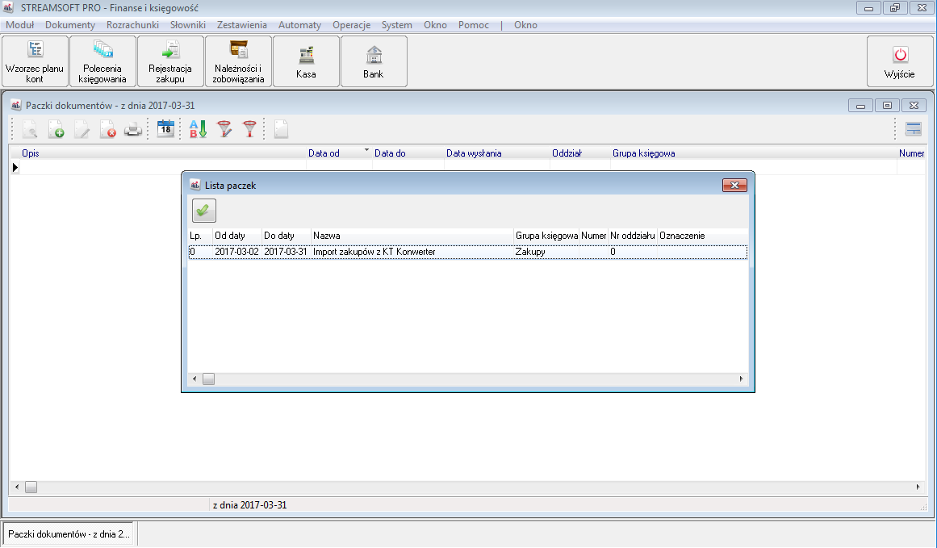937x548 pixels.
Task: Open the Kasa module
Action: click(306, 61)
